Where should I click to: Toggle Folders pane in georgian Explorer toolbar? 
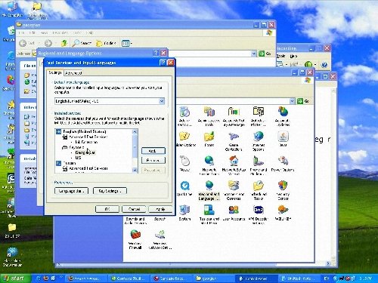(106, 43)
